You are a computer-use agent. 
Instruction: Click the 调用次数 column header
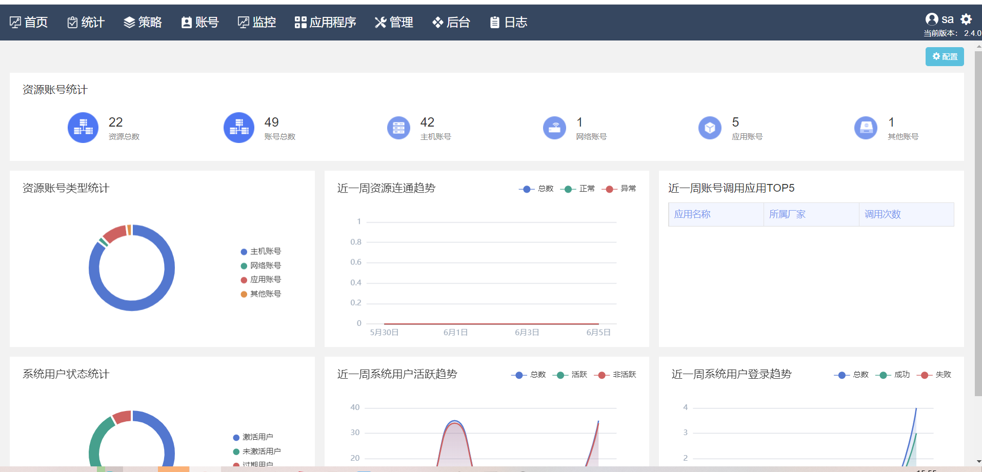click(906, 214)
